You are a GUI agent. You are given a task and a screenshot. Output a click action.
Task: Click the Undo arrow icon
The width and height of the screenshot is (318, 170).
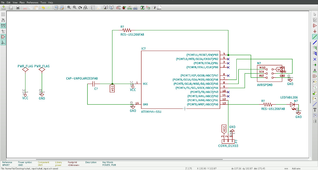pyautogui.click(x=43, y=8)
